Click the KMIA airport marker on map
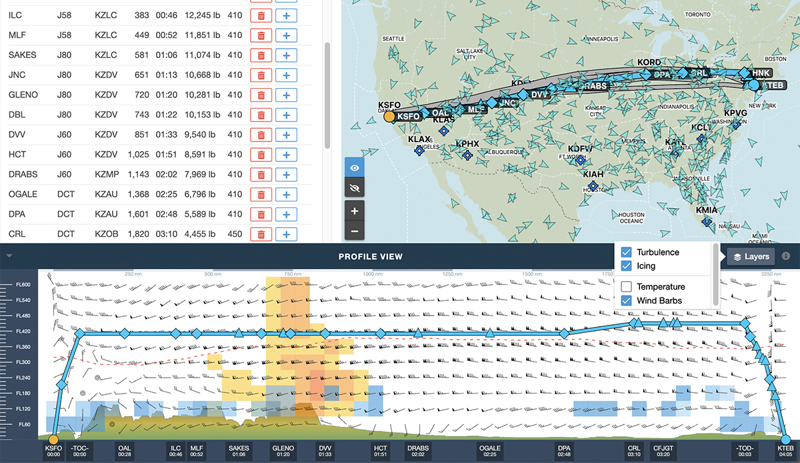The width and height of the screenshot is (800, 463). 707,221
